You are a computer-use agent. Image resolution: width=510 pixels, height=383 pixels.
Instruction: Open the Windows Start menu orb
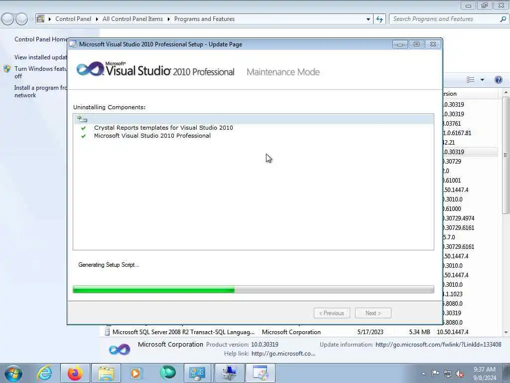pos(13,373)
